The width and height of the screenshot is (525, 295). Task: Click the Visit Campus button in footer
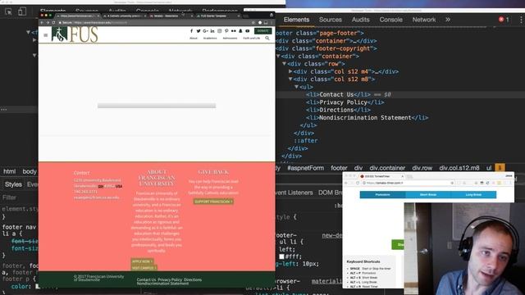144,268
